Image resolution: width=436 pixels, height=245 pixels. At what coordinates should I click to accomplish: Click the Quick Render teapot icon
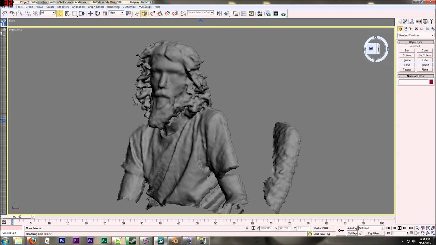coord(283,14)
